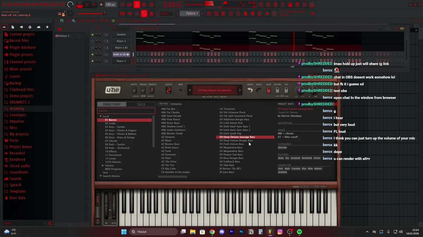This screenshot has width=423, height=237.
Task: Click the Repro preset Search field
Action: point(126,111)
